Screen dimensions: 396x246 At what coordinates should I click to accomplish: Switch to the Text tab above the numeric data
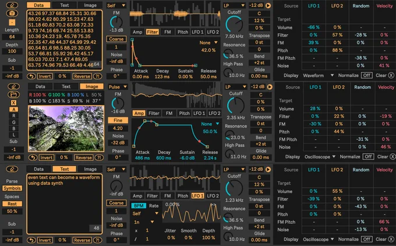click(65, 5)
